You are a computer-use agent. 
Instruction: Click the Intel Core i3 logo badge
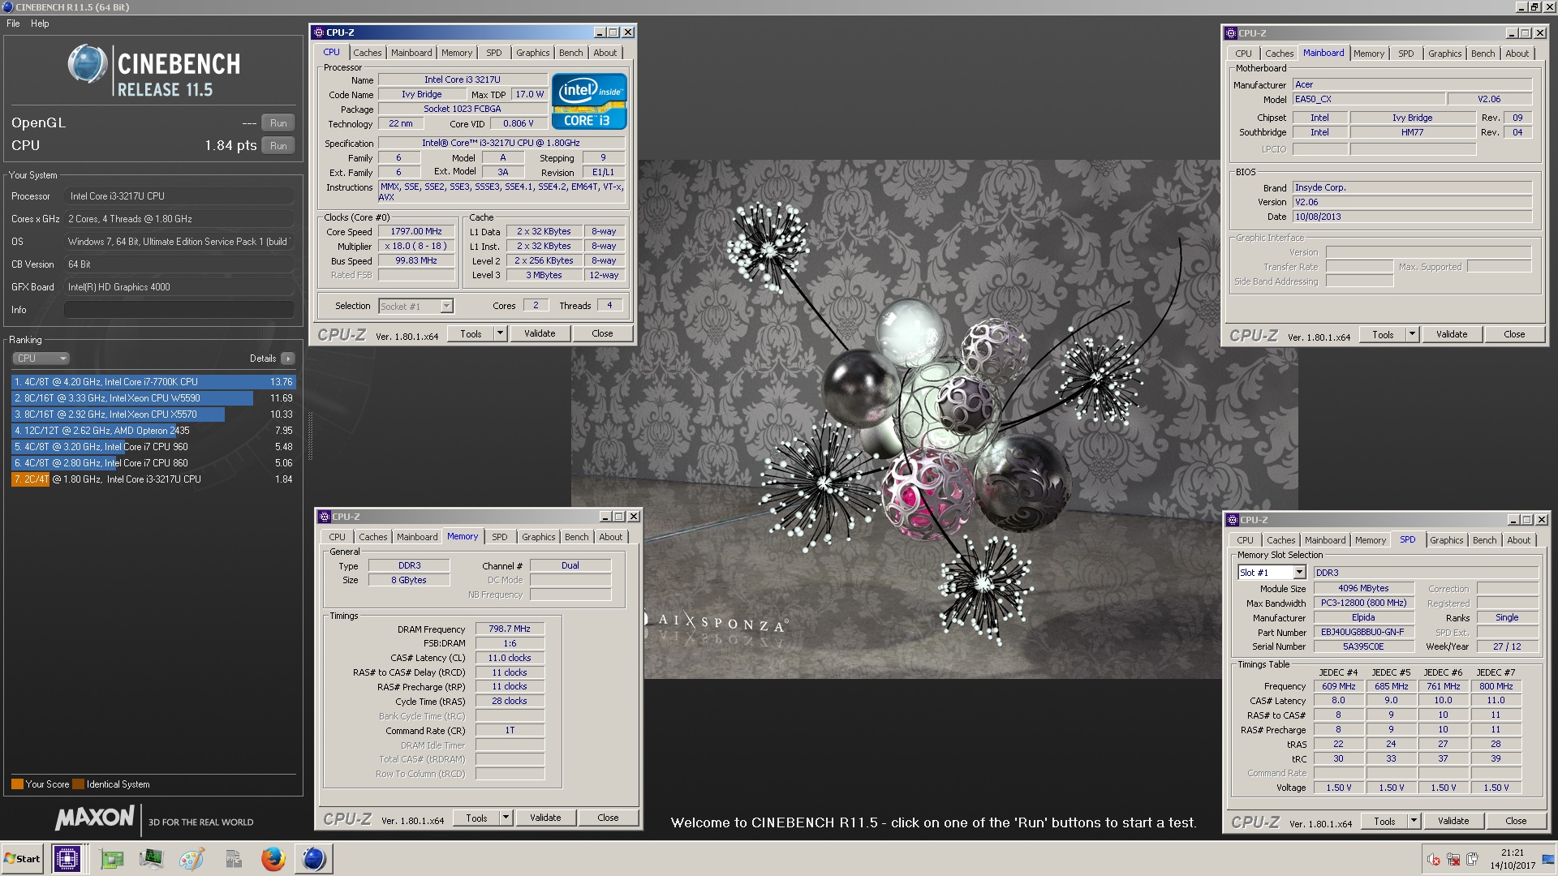coord(590,101)
